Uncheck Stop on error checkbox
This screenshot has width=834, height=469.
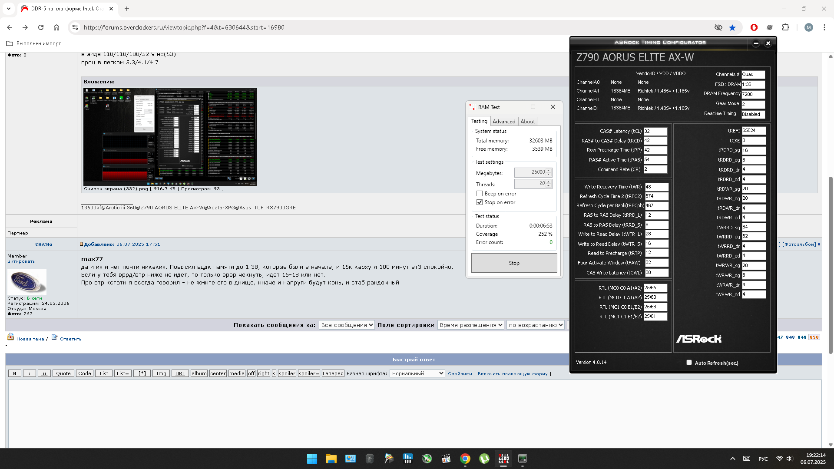(x=480, y=202)
